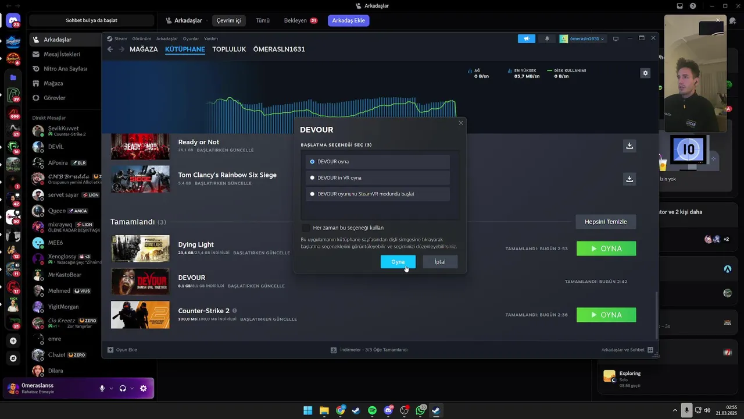The height and width of the screenshot is (419, 744).
Task: Expand Discord microphone options arrow
Action: pos(111,388)
